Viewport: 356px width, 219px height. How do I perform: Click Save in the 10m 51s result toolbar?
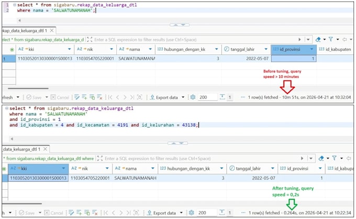tap(34, 98)
